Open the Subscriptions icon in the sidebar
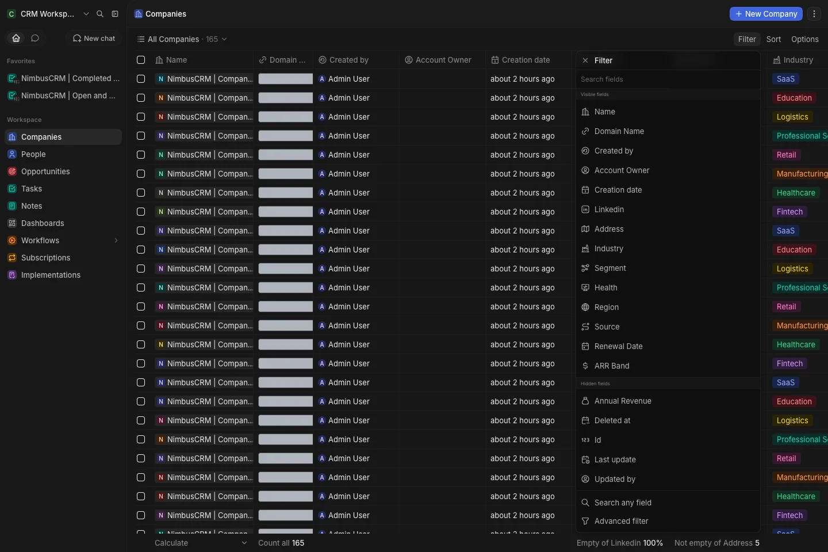The width and height of the screenshot is (828, 552). coord(12,258)
